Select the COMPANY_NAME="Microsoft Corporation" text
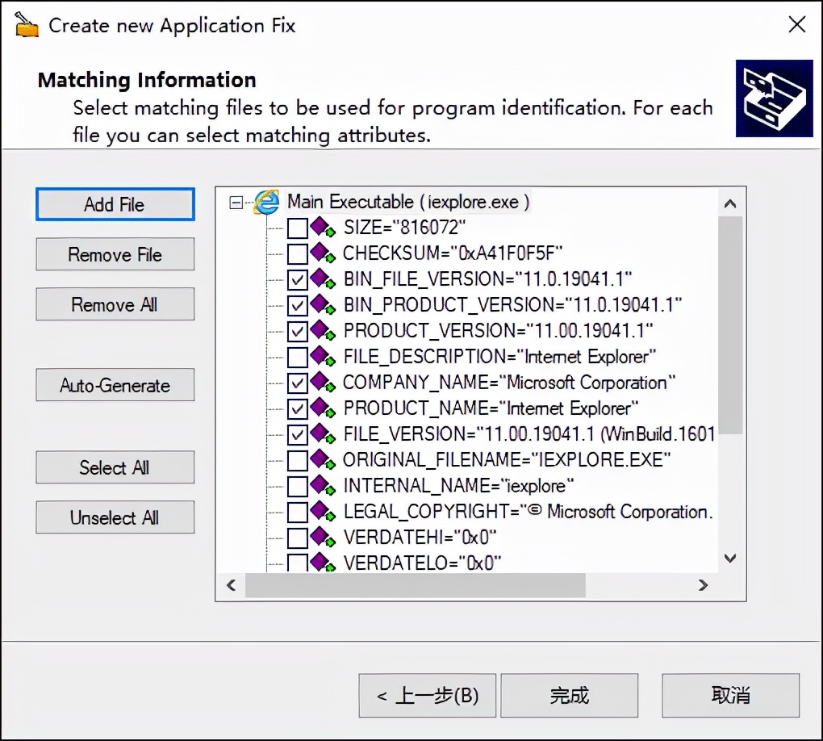The image size is (823, 741). click(508, 383)
